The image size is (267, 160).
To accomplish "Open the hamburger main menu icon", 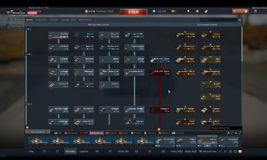I will 12,11.
